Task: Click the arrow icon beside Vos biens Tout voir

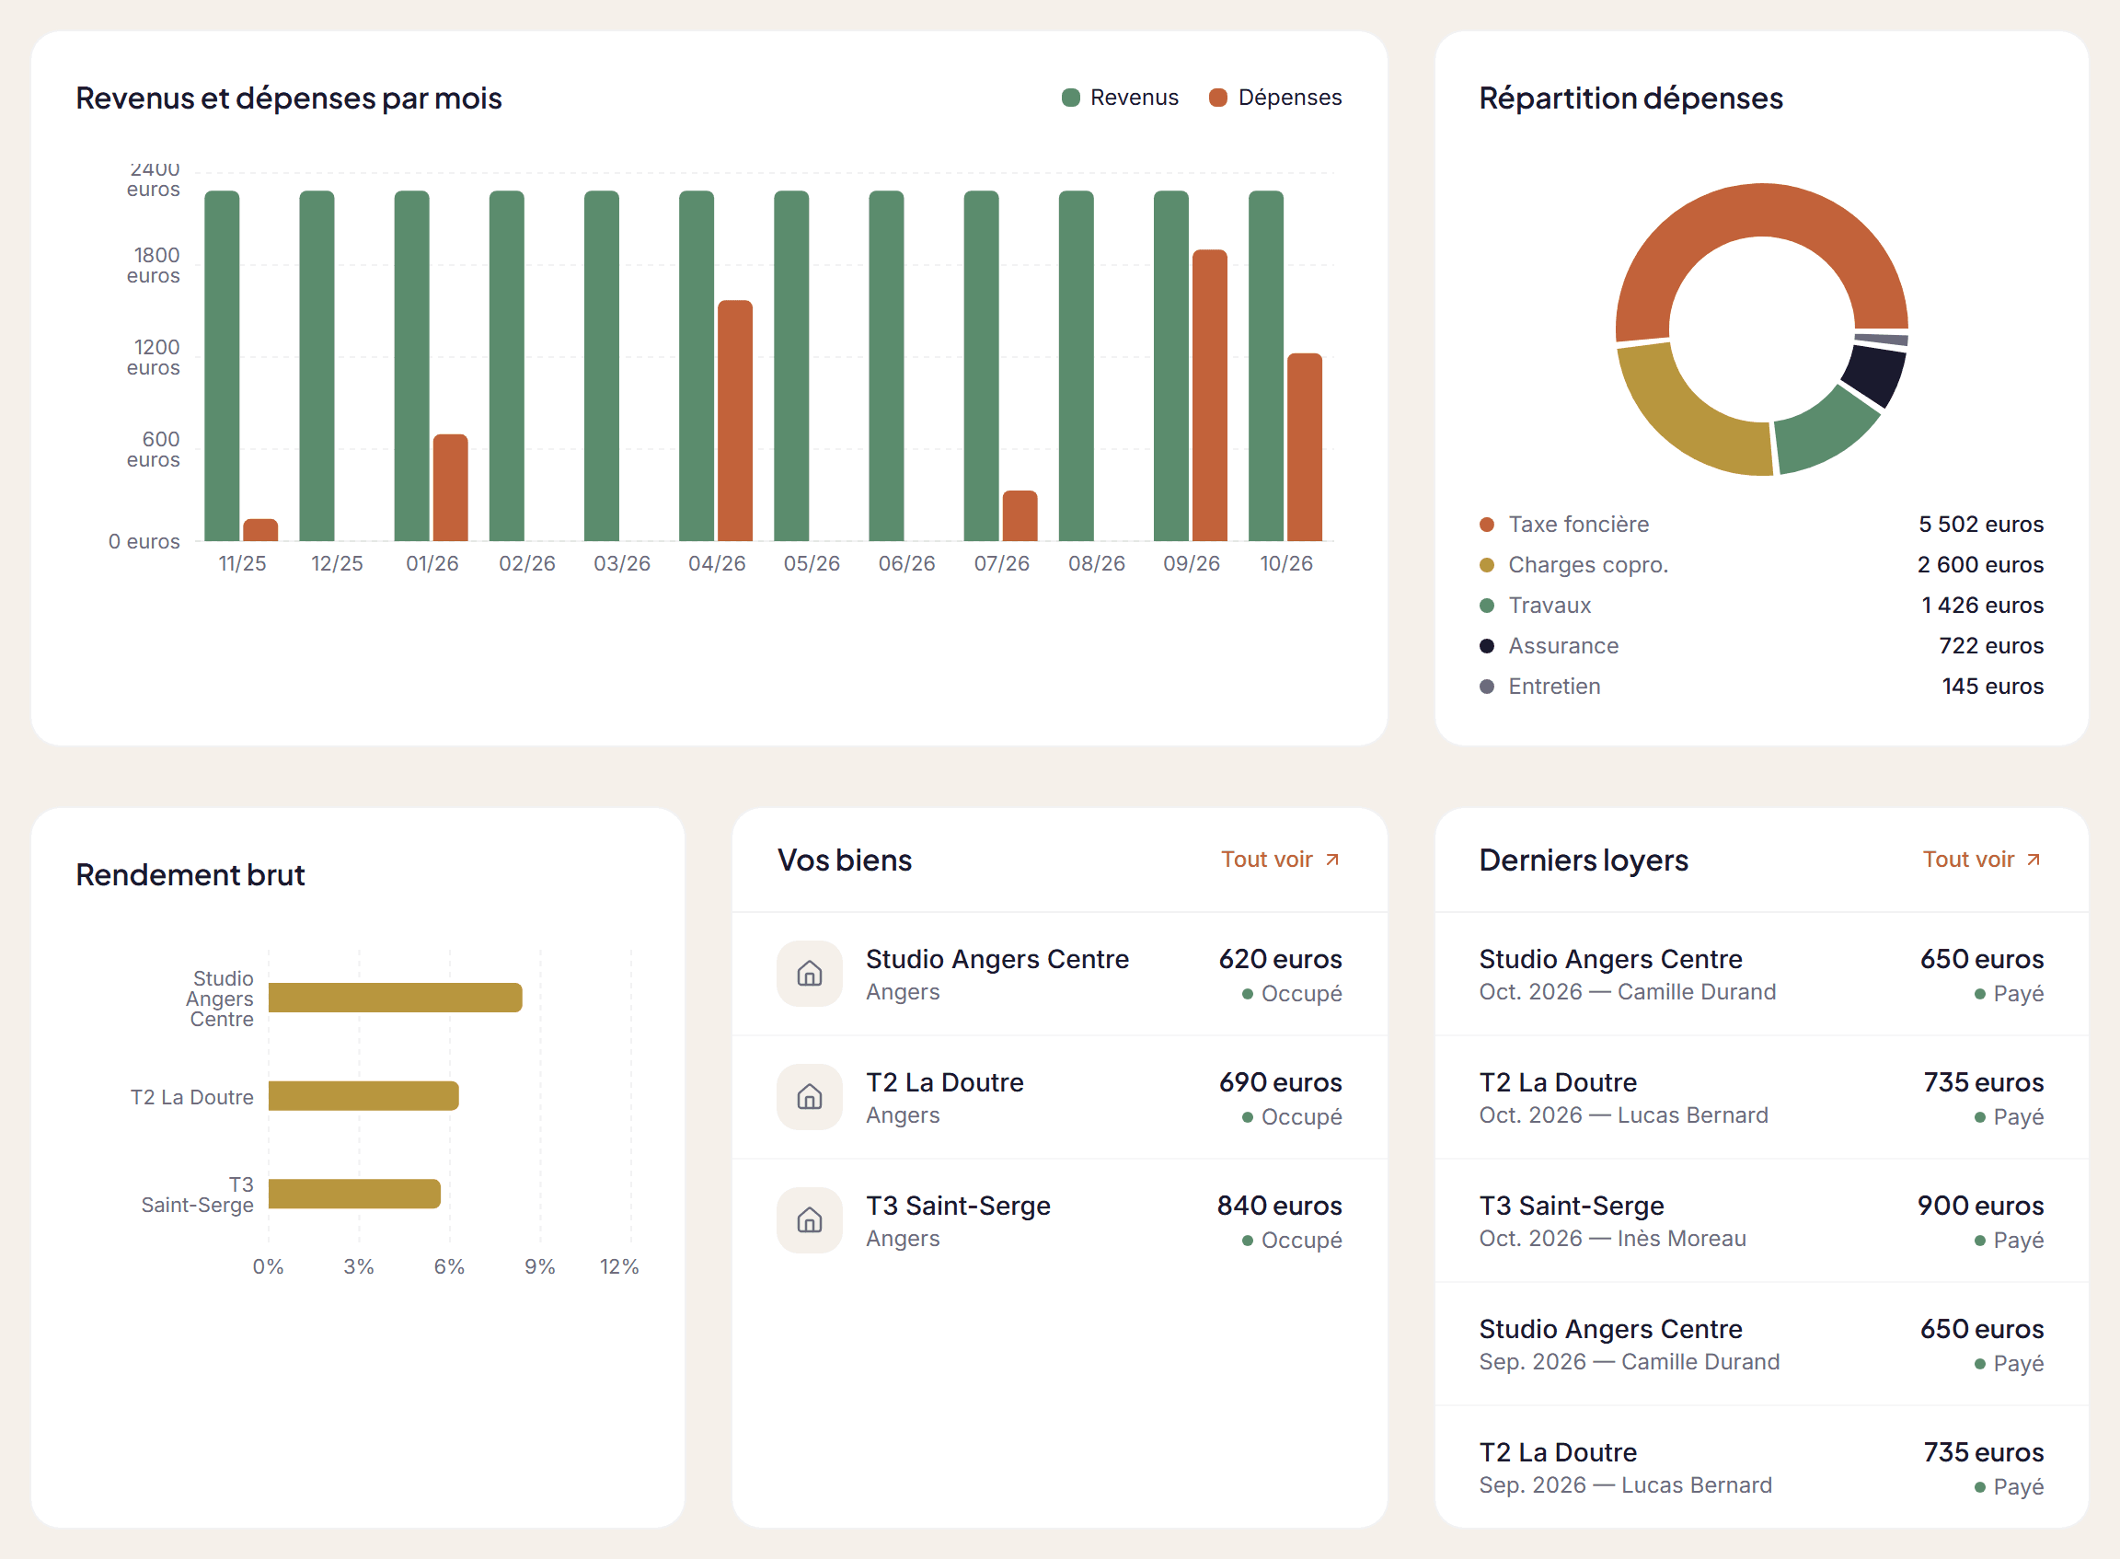Action: [x=1332, y=860]
